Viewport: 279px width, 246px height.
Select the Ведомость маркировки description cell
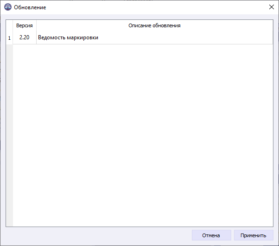pyautogui.click(x=154, y=37)
